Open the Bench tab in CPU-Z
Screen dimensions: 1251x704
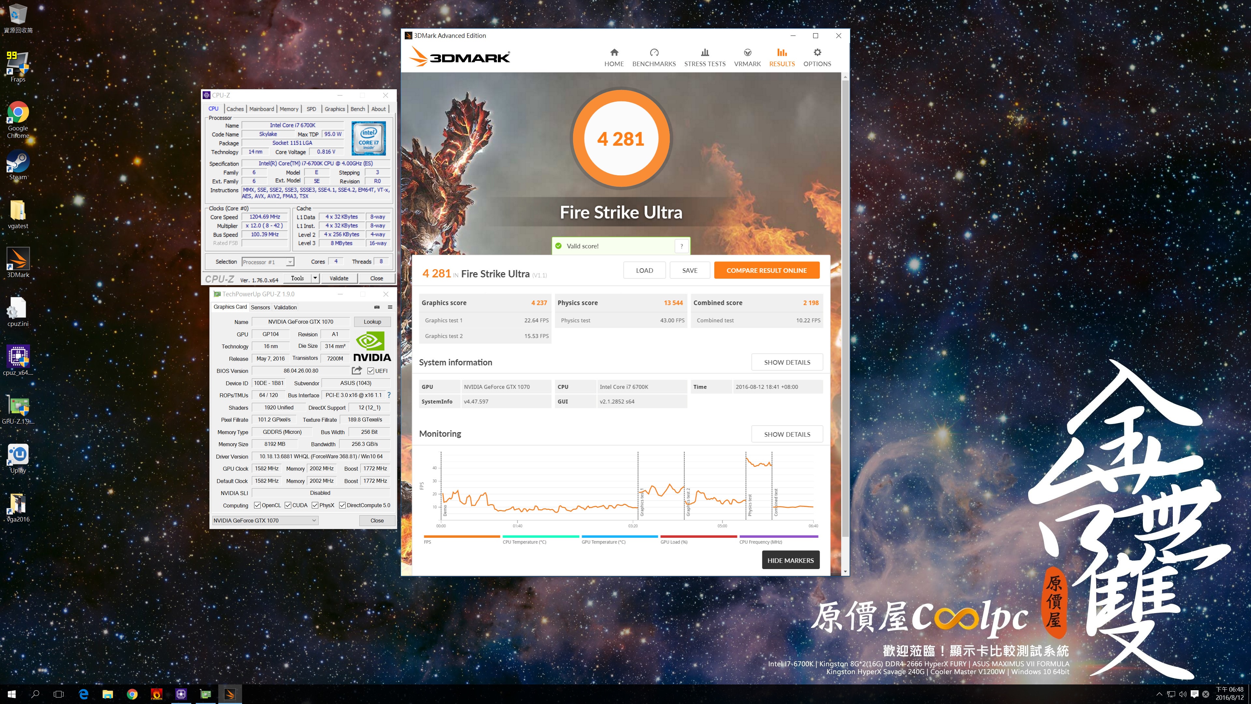pyautogui.click(x=358, y=109)
